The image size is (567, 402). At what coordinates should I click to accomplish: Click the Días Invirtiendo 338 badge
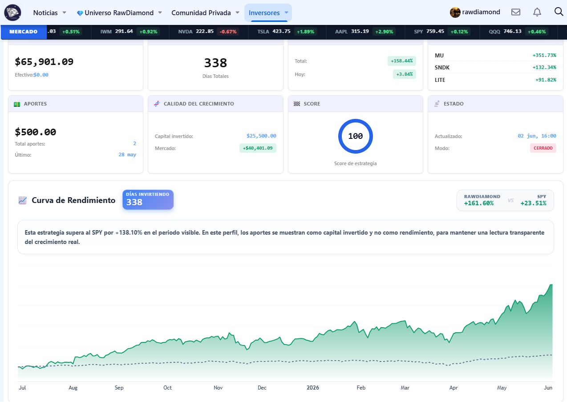point(148,199)
